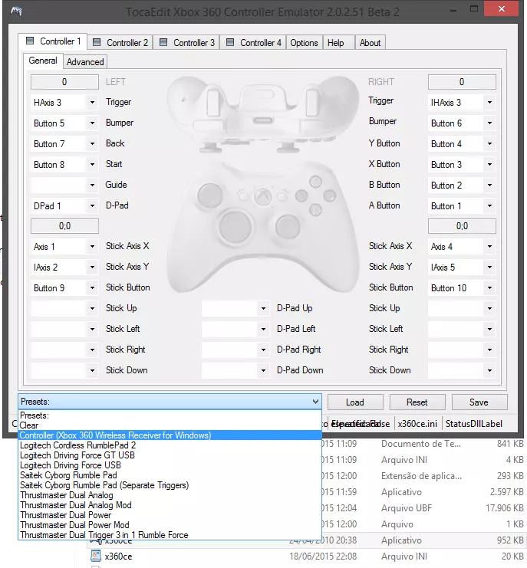Select Logitech Driving Force USB preset
The image size is (527, 568).
point(170,465)
